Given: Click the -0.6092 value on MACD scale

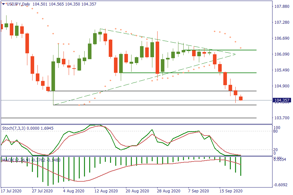Looking at the screenshot, I should tap(281, 185).
